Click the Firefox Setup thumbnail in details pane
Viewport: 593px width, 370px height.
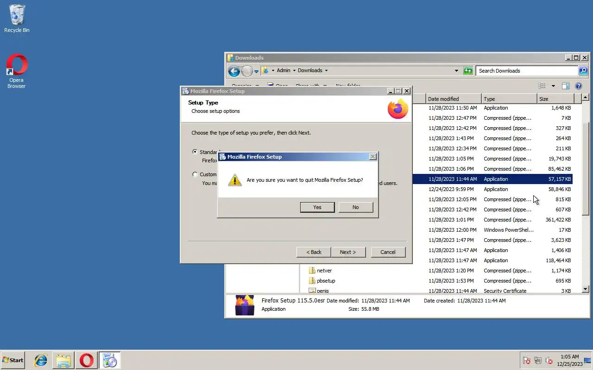(x=245, y=305)
